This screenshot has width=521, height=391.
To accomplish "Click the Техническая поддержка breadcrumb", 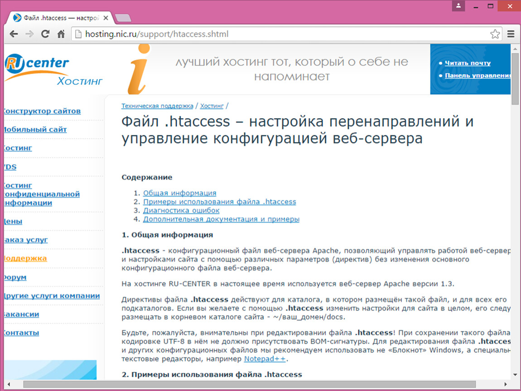I will tap(157, 106).
